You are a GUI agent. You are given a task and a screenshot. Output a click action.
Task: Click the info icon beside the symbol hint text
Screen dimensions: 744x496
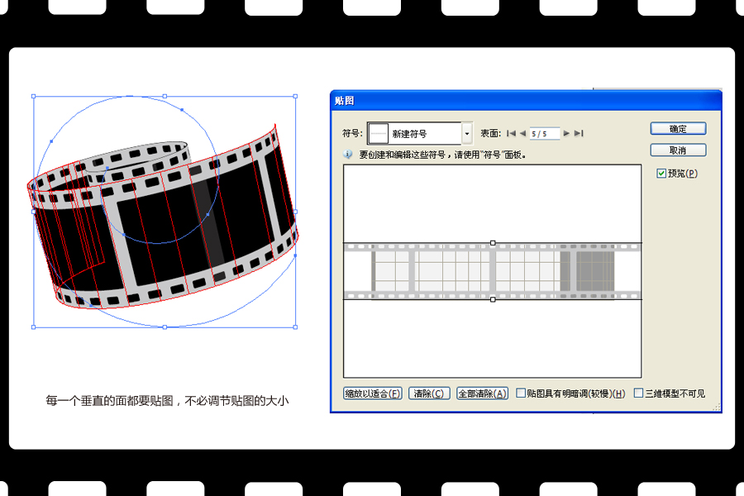click(x=350, y=153)
